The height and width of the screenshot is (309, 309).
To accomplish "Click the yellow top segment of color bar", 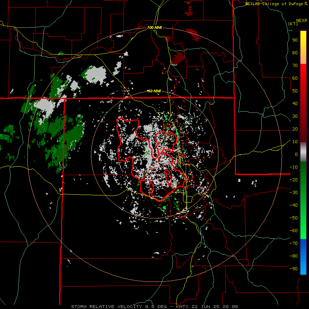I will 303,47.
